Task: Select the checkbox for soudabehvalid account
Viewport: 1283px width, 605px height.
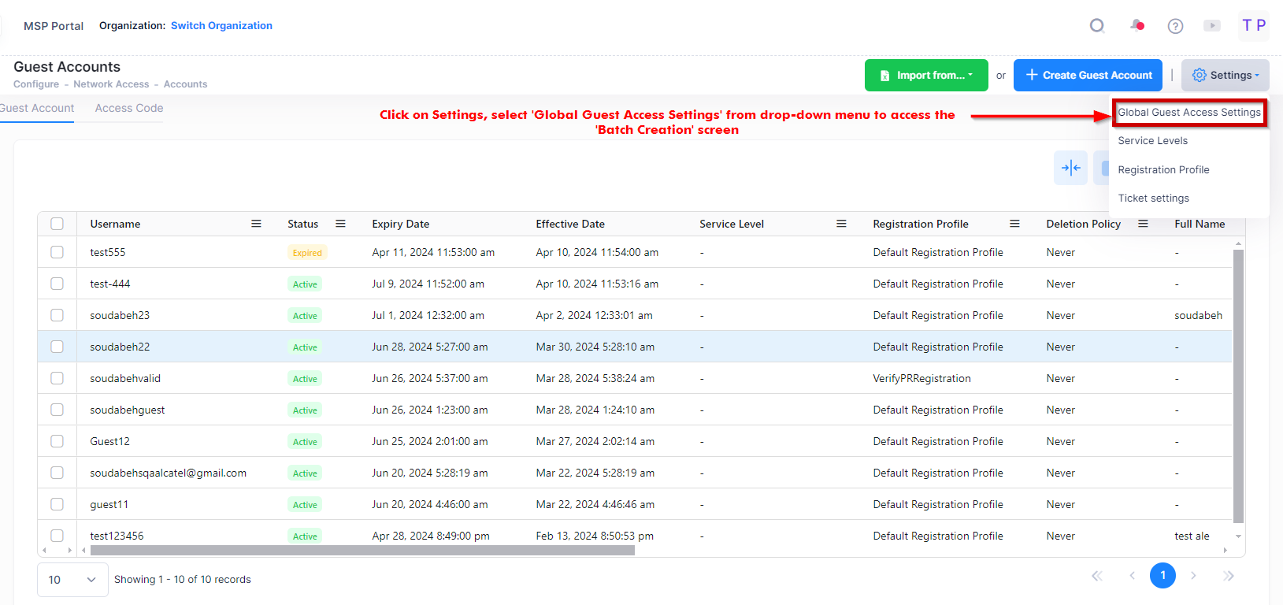Action: pyautogui.click(x=57, y=378)
